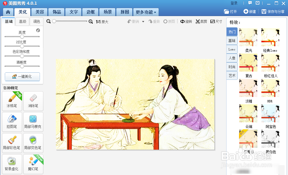This screenshot has width=288, height=175.
Task: Select the 高级 adjustments sub-tab
Action: coord(23,22)
